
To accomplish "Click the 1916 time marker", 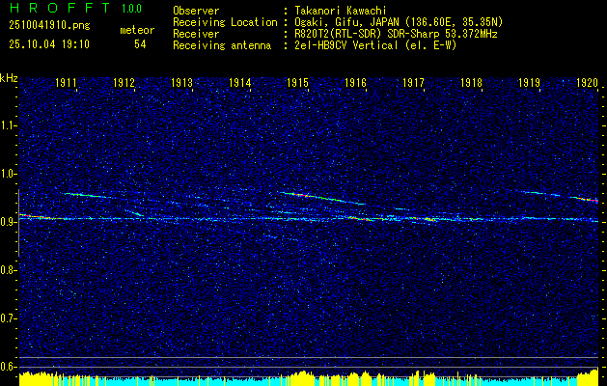I will (355, 83).
